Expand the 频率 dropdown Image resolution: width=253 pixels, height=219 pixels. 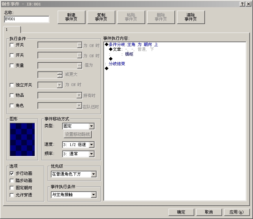(92, 154)
